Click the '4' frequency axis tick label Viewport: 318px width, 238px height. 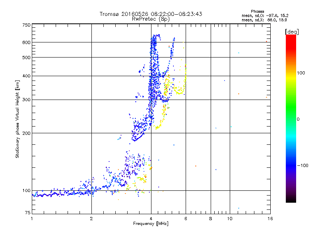pos(151,219)
